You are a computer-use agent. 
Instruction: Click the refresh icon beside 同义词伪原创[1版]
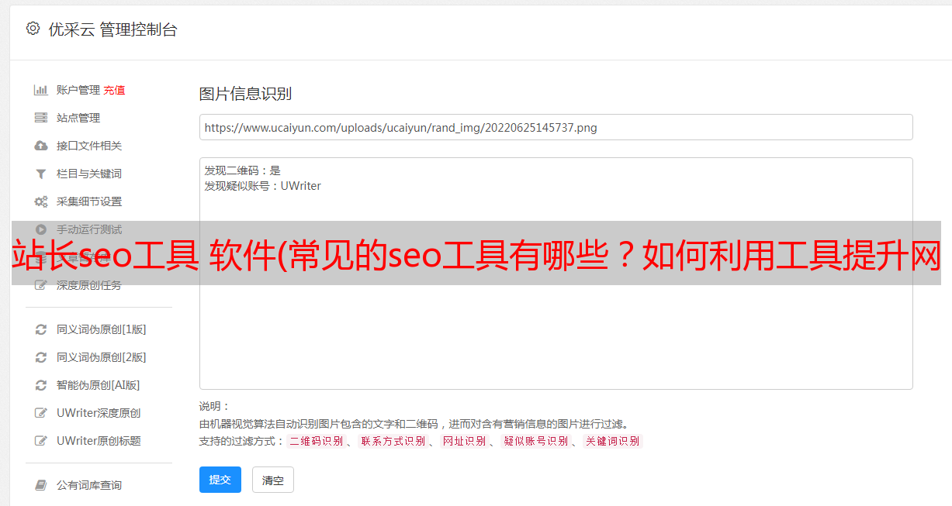pyautogui.click(x=41, y=329)
